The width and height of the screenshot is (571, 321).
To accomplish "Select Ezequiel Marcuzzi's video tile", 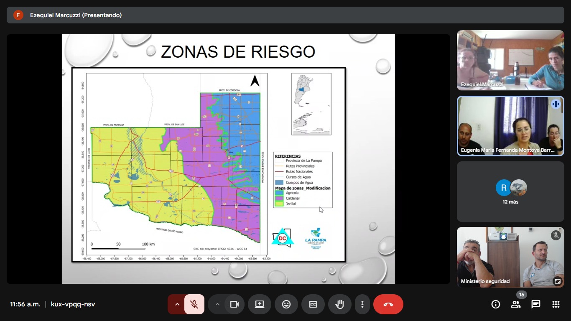I will 510,60.
